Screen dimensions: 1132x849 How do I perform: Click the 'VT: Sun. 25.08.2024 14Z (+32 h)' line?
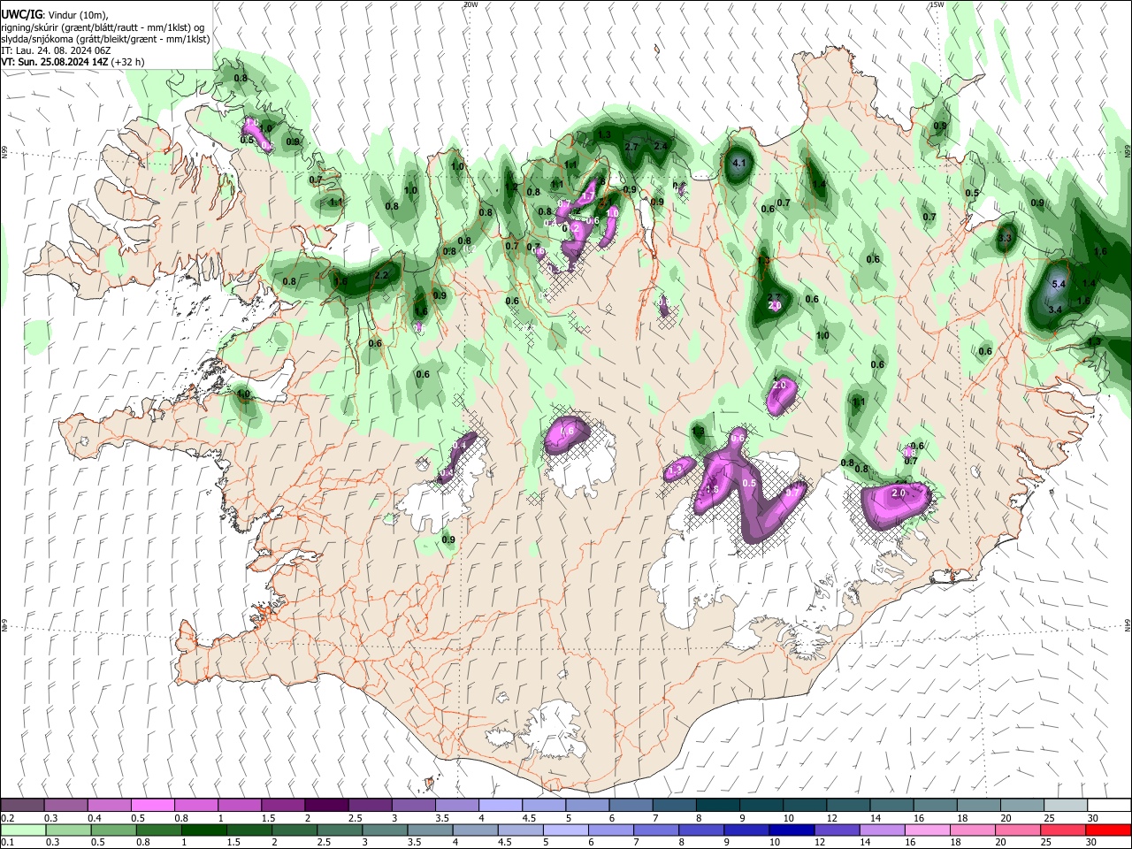pos(73,62)
